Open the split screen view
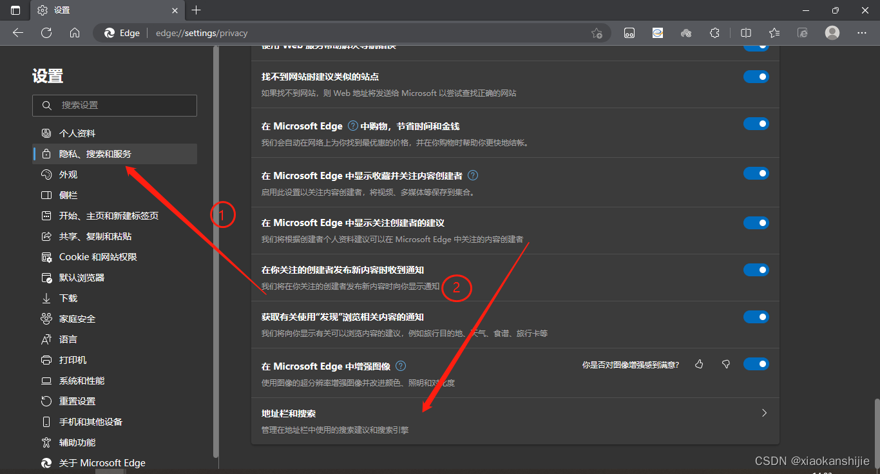This screenshot has height=474, width=880. coord(746,33)
